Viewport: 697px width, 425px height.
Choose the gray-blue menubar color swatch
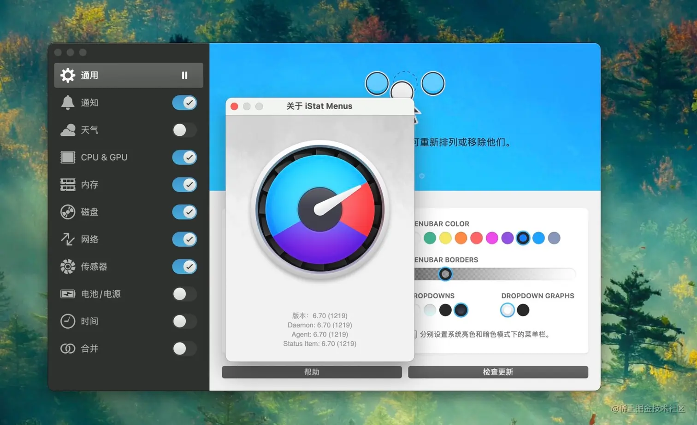(554, 238)
